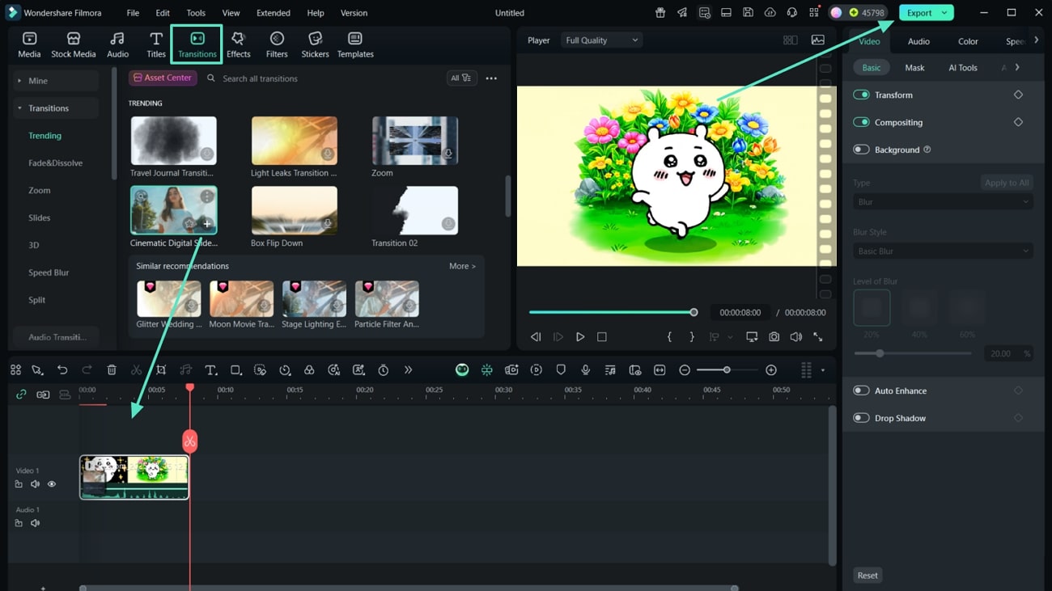Open the Extended menu
The image size is (1052, 591).
point(274,13)
